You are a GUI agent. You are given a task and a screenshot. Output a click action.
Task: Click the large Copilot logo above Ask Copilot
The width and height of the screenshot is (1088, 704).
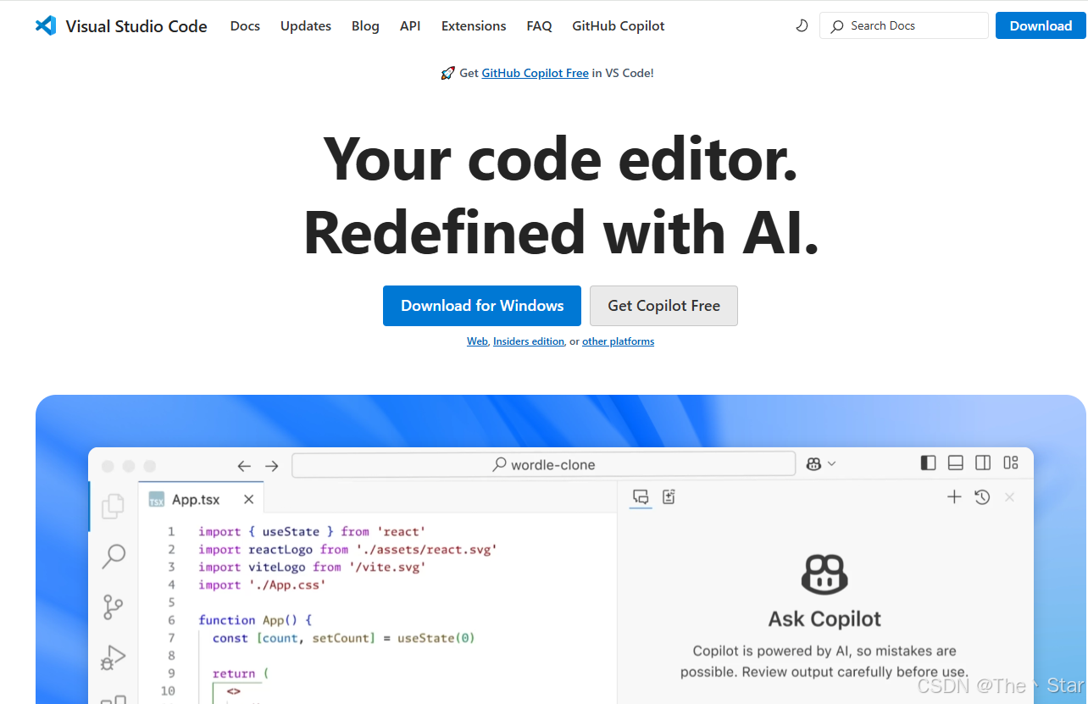[824, 574]
